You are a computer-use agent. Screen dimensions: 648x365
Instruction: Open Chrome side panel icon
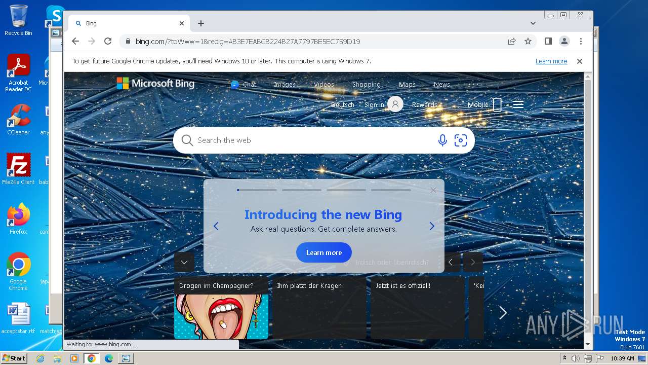point(548,41)
